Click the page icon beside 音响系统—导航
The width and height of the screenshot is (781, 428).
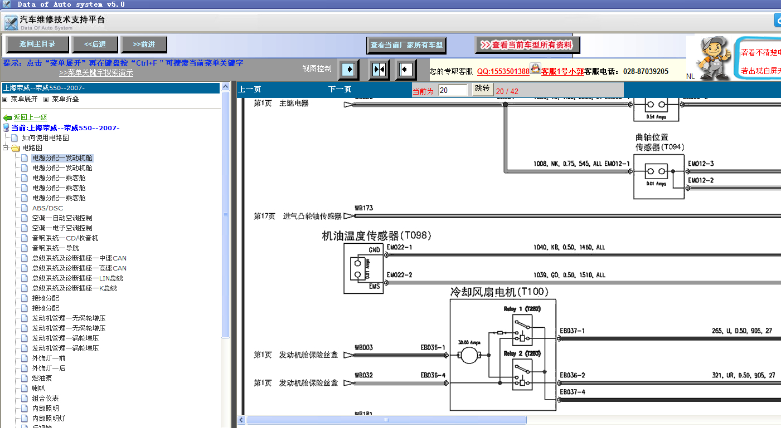click(x=25, y=248)
